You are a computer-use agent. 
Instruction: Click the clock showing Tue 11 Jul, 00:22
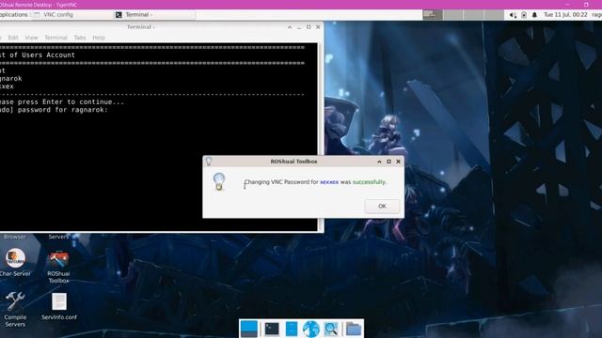pyautogui.click(x=565, y=15)
